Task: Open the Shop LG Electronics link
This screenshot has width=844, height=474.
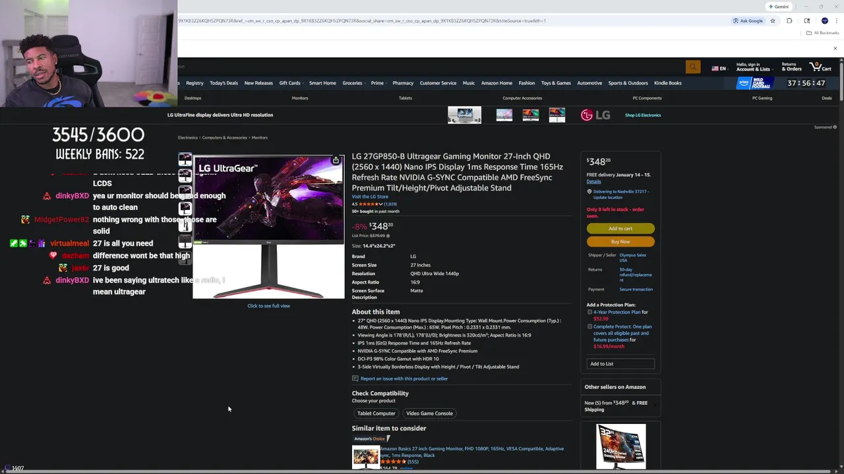Action: 643,115
